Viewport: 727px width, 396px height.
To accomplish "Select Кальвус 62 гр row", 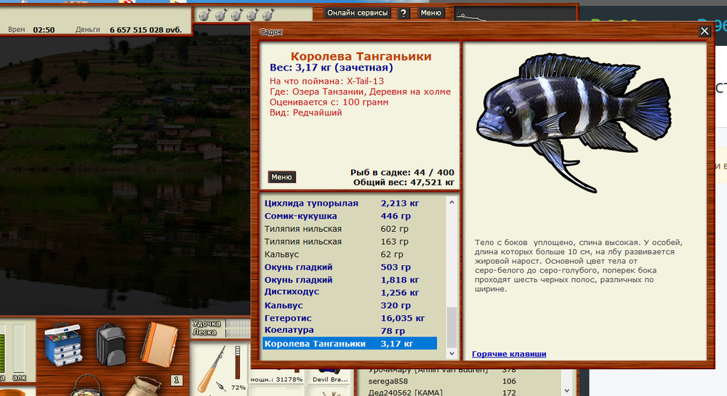I will point(350,254).
